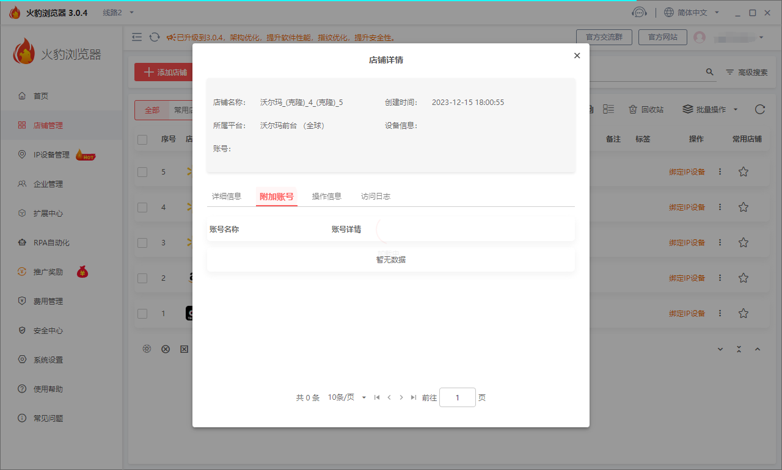Click the 官方交流群 button
Viewport: 782px width, 470px height.
pos(604,37)
